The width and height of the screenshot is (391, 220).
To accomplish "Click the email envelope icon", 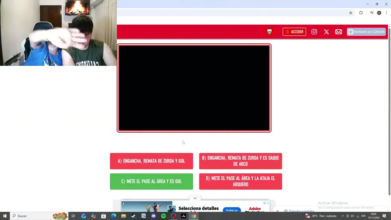I will [x=338, y=32].
